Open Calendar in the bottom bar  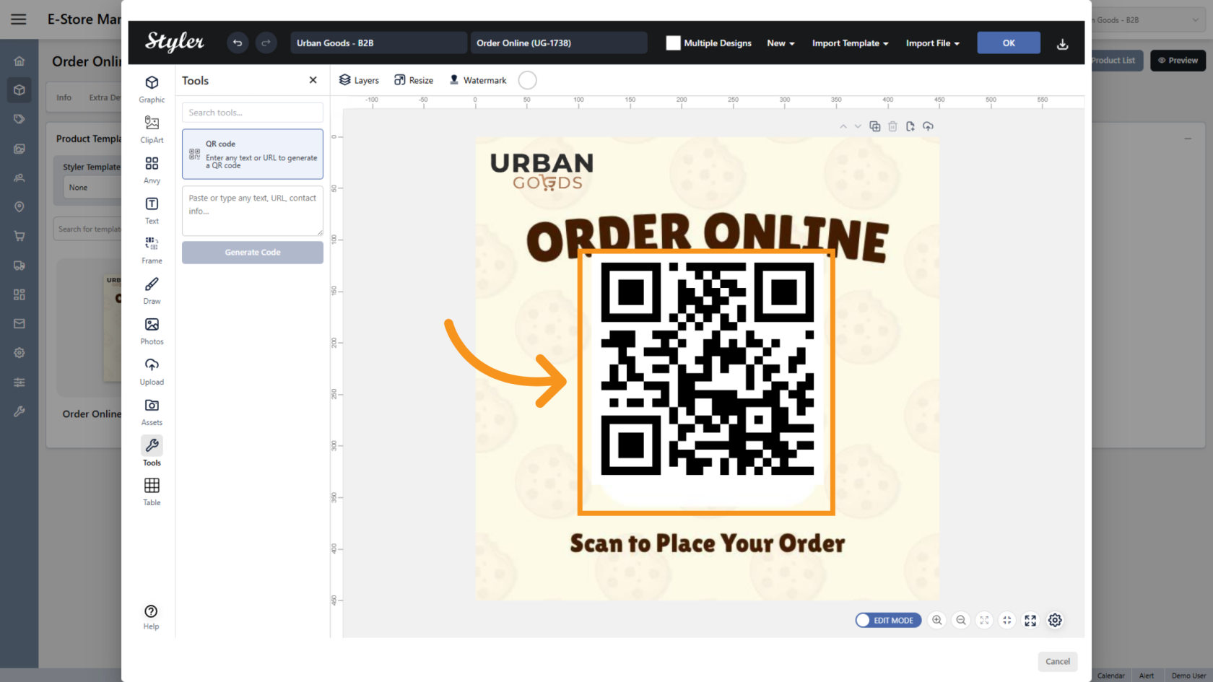(1110, 676)
